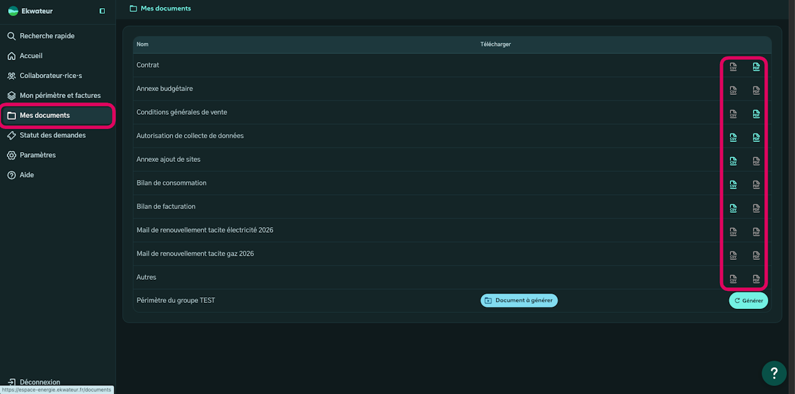Viewport: 795px width, 394px height.
Task: Download the Contrat CSV file
Action: [x=733, y=66]
